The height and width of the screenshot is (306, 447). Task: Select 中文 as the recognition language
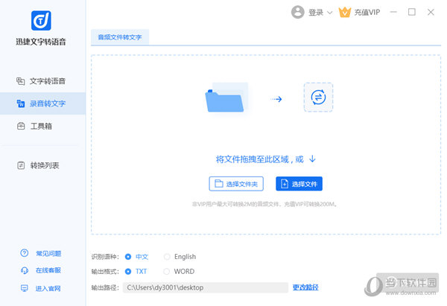136,257
